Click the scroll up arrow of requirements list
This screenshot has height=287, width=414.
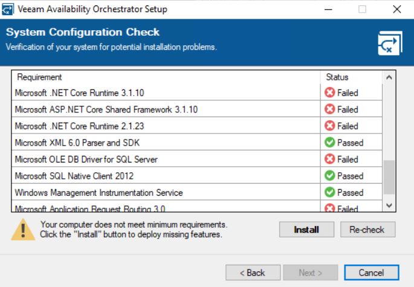point(389,77)
